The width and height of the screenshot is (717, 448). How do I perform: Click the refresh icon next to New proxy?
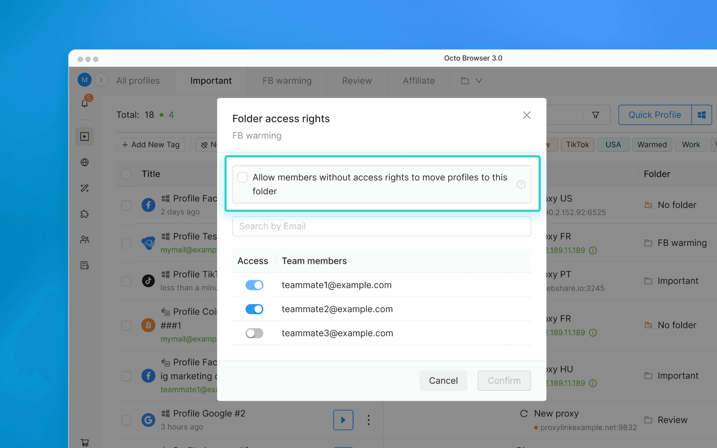tap(524, 414)
